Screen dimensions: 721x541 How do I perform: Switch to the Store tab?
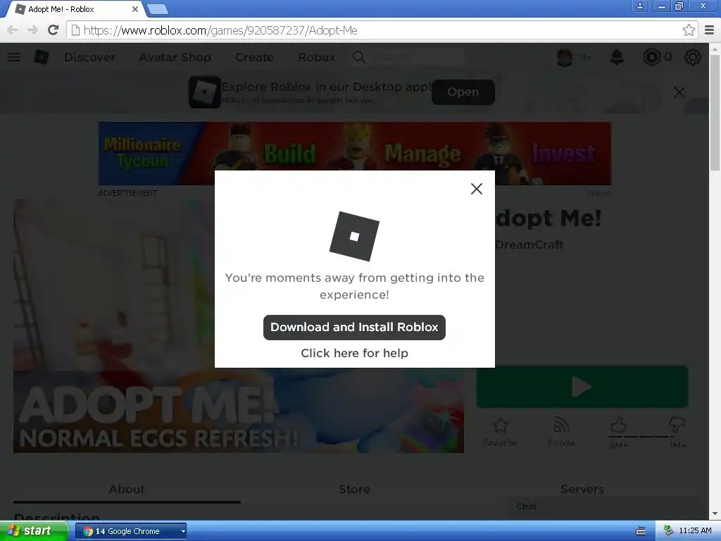[x=354, y=490]
